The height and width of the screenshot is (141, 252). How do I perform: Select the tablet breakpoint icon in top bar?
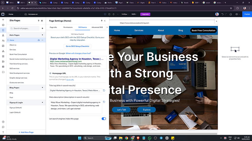pyautogui.click(x=109, y=14)
